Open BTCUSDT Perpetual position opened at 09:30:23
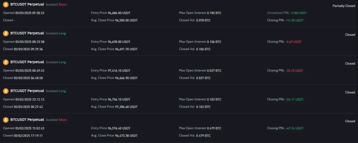Image resolution: width=358 pixels, height=143 pixels. coord(27,4)
